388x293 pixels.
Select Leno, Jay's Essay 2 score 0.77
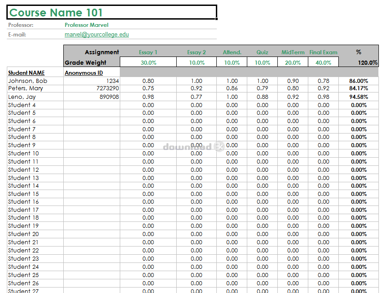click(x=196, y=97)
